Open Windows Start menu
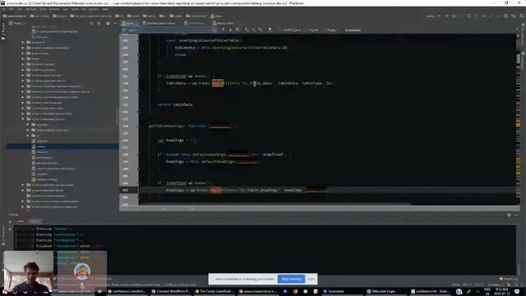Viewport: 526px width, 296px height. (x=5, y=291)
